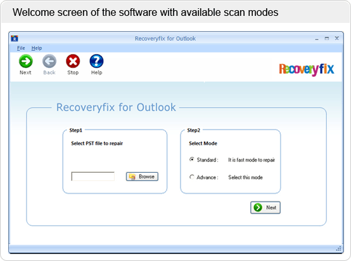Open the File menu
The width and height of the screenshot is (351, 261).
point(21,48)
